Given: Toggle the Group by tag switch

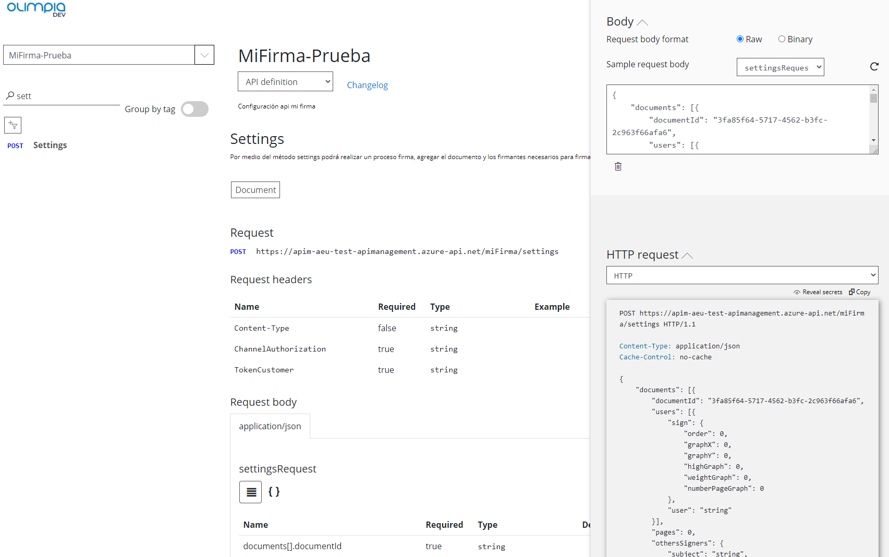Looking at the screenshot, I should pyautogui.click(x=195, y=109).
